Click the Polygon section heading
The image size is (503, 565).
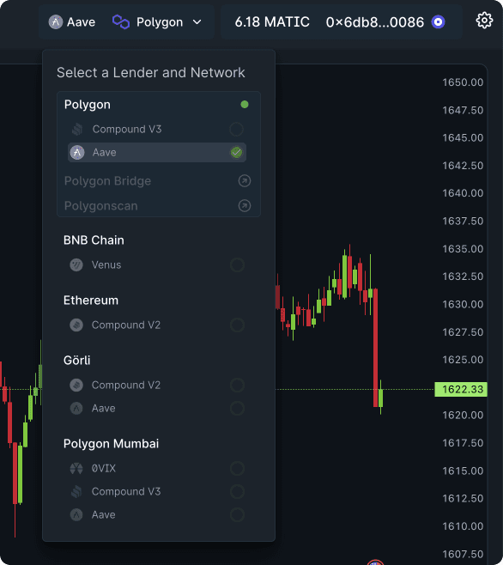(88, 105)
